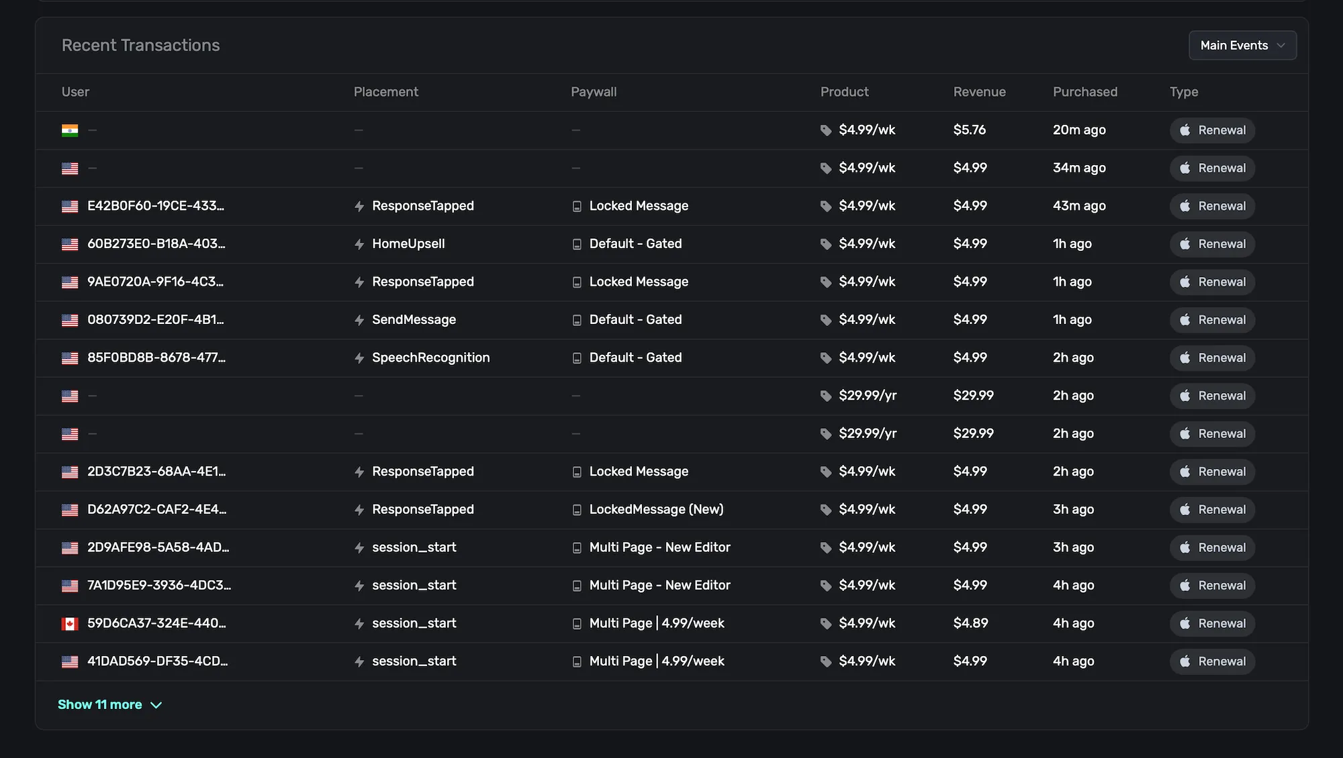Viewport: 1343px width, 758px height.
Task: Click user 7A1D95E9-3936-4DC3…
Action: tap(159, 586)
